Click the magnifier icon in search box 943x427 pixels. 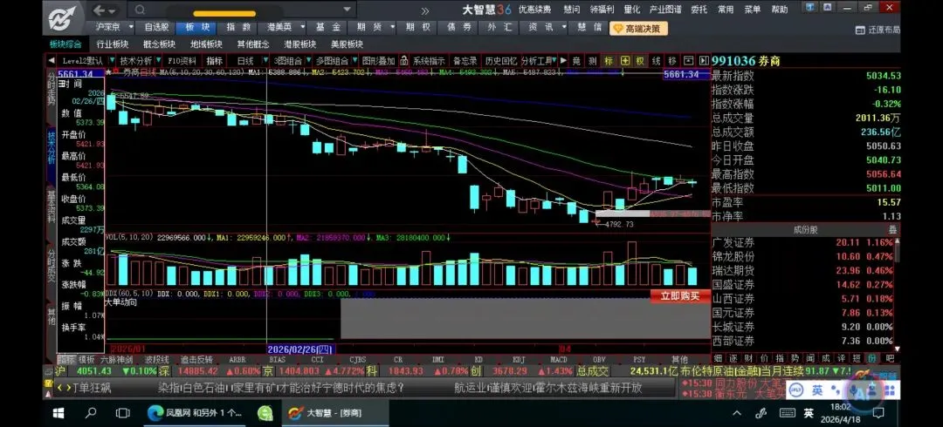(140, 10)
